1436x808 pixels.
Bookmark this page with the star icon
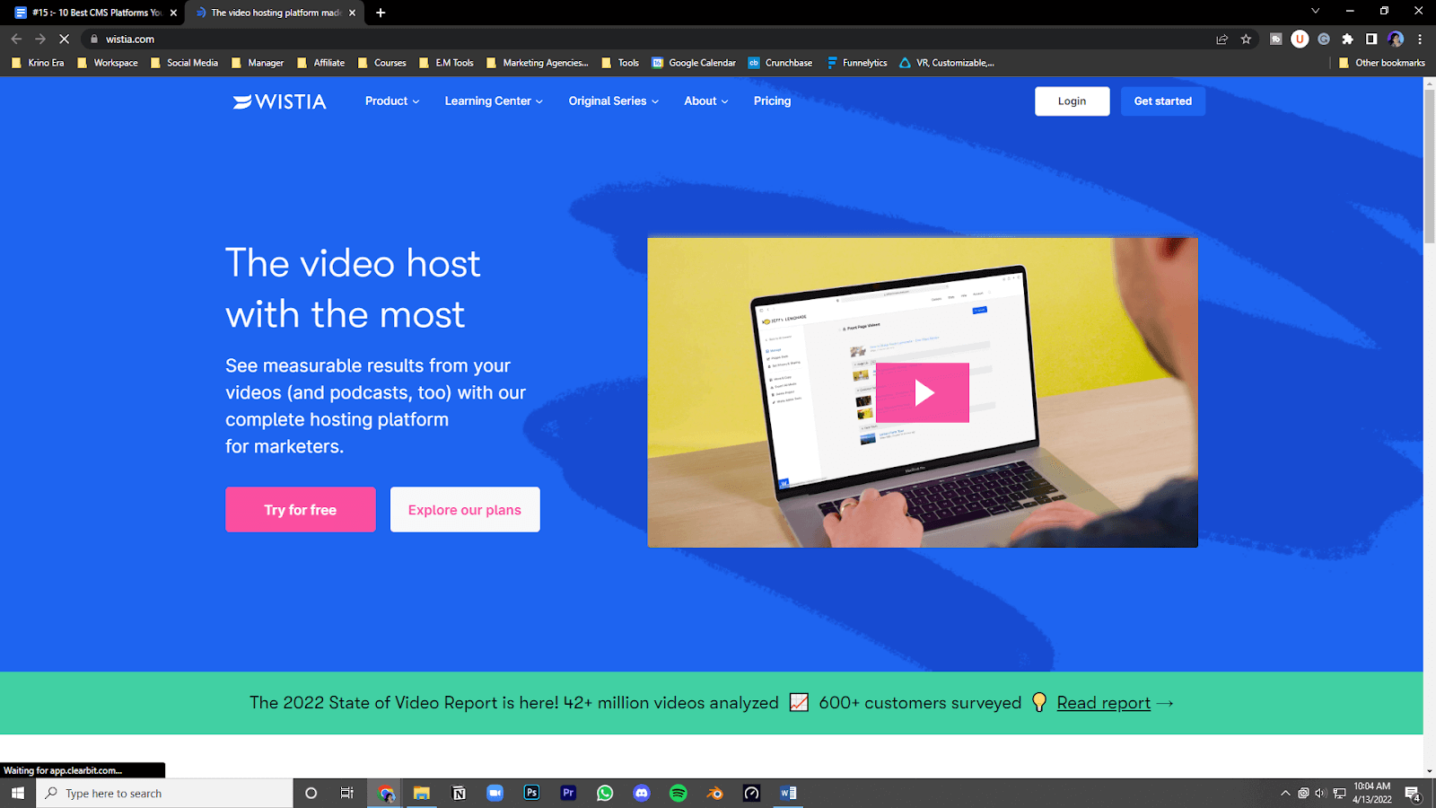click(x=1246, y=39)
